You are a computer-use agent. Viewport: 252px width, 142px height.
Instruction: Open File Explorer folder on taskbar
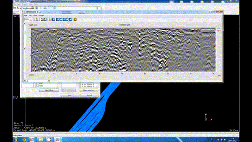point(41,139)
